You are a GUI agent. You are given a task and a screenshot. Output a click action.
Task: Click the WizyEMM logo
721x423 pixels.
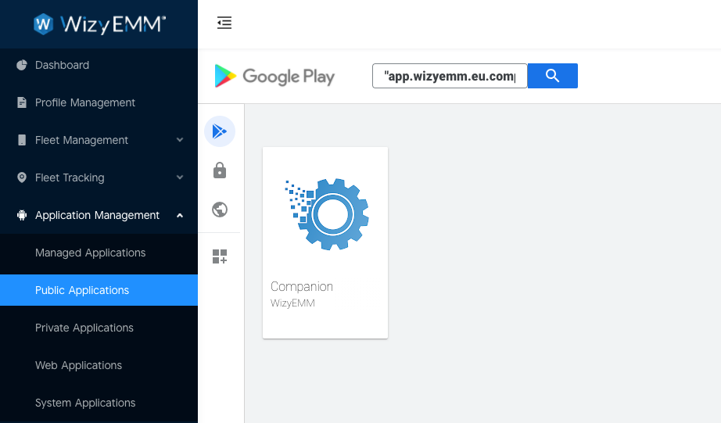pos(99,24)
